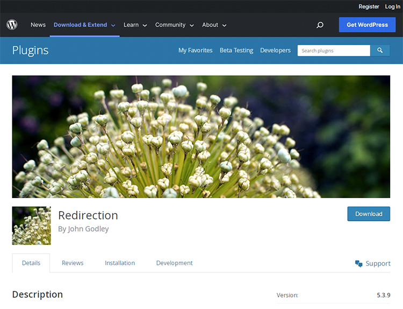This screenshot has height=309, width=403.
Task: Select the Details tab
Action: point(31,263)
